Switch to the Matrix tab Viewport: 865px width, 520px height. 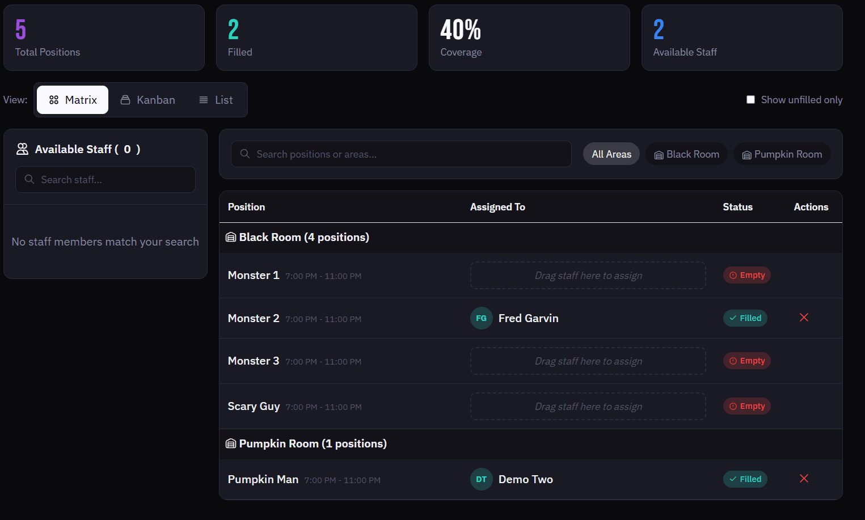[x=73, y=99]
